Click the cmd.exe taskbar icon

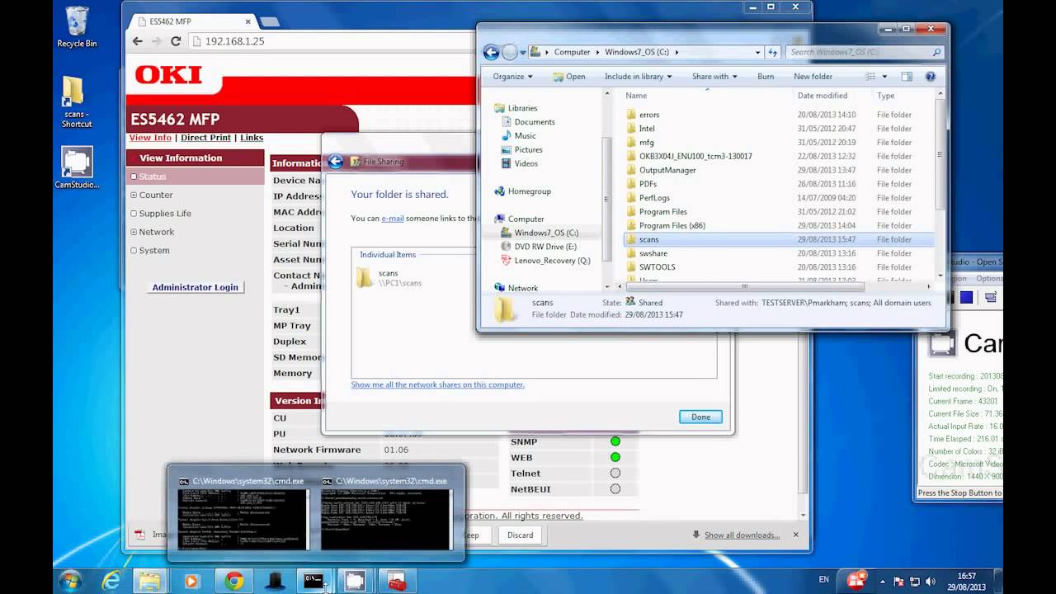313,581
